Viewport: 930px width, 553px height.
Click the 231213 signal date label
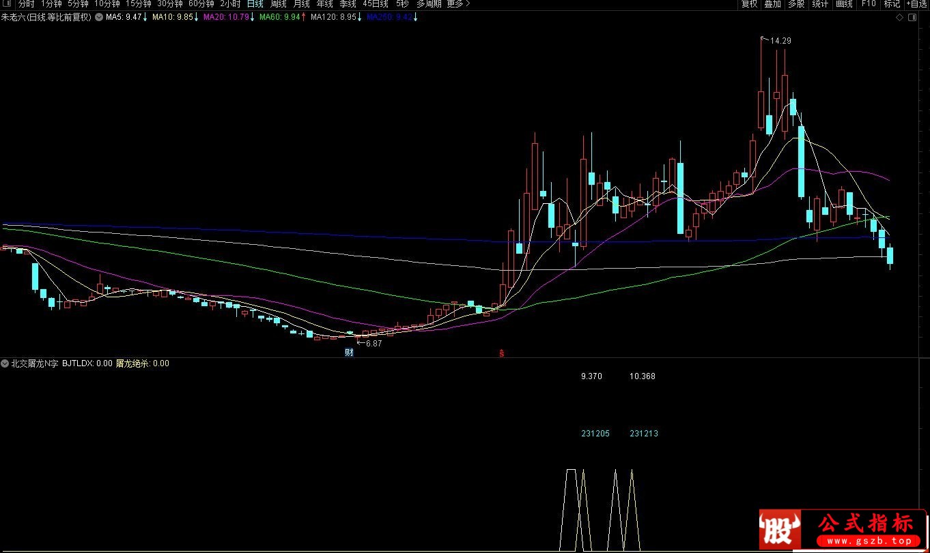[644, 433]
